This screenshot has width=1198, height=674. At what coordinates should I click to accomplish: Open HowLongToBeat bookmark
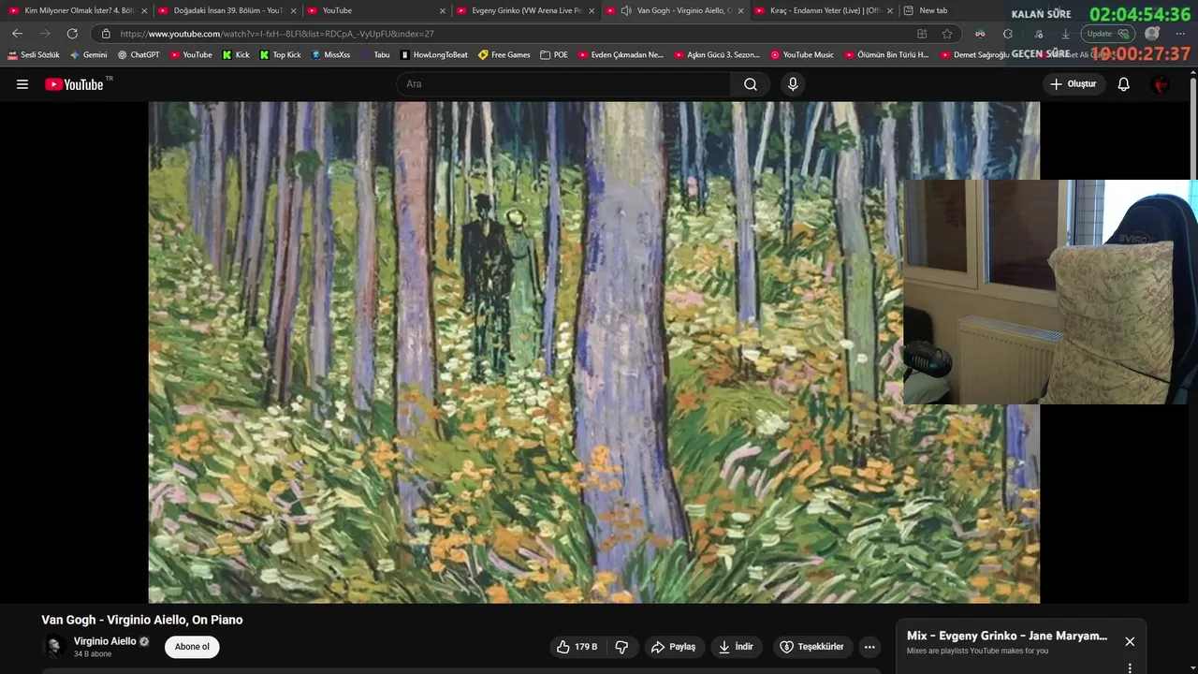click(x=434, y=55)
